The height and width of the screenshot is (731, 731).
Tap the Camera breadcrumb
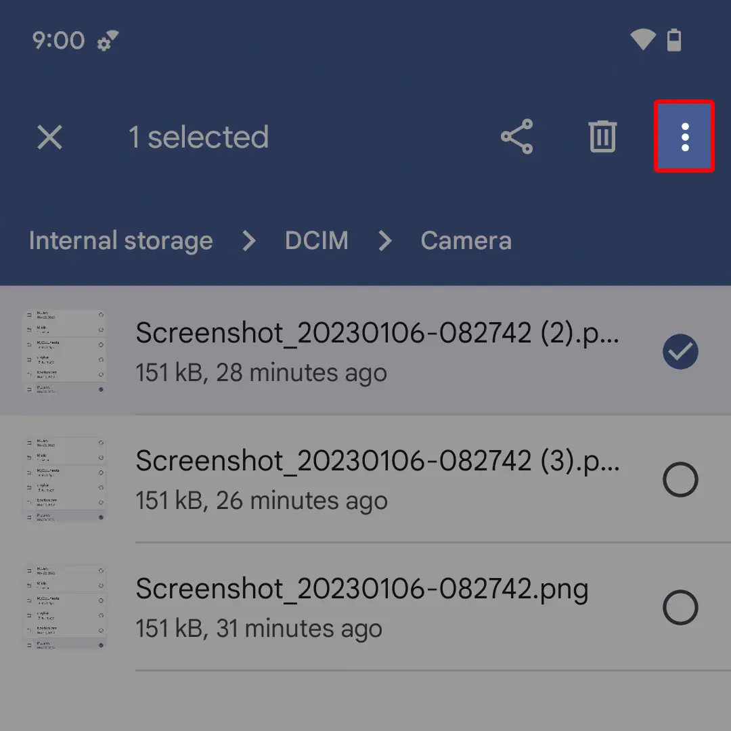tap(466, 241)
